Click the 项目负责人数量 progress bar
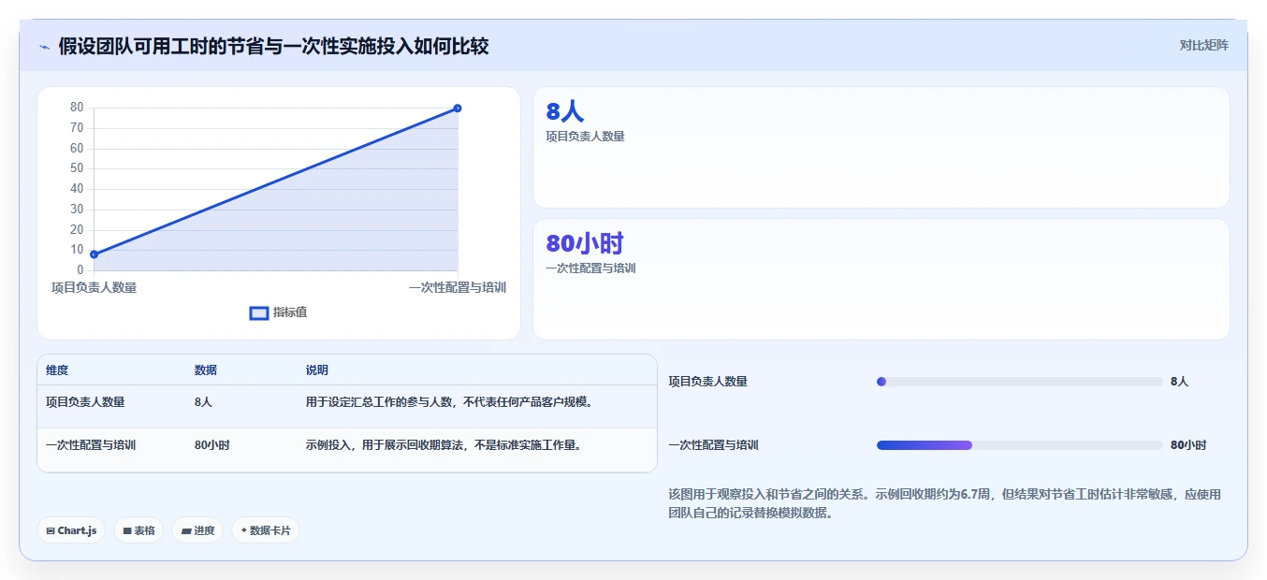This screenshot has width=1267, height=580. tap(1019, 382)
